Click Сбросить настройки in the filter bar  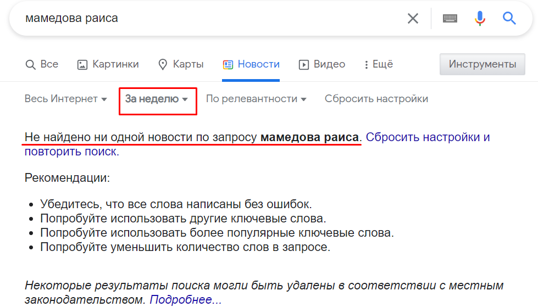pos(376,99)
